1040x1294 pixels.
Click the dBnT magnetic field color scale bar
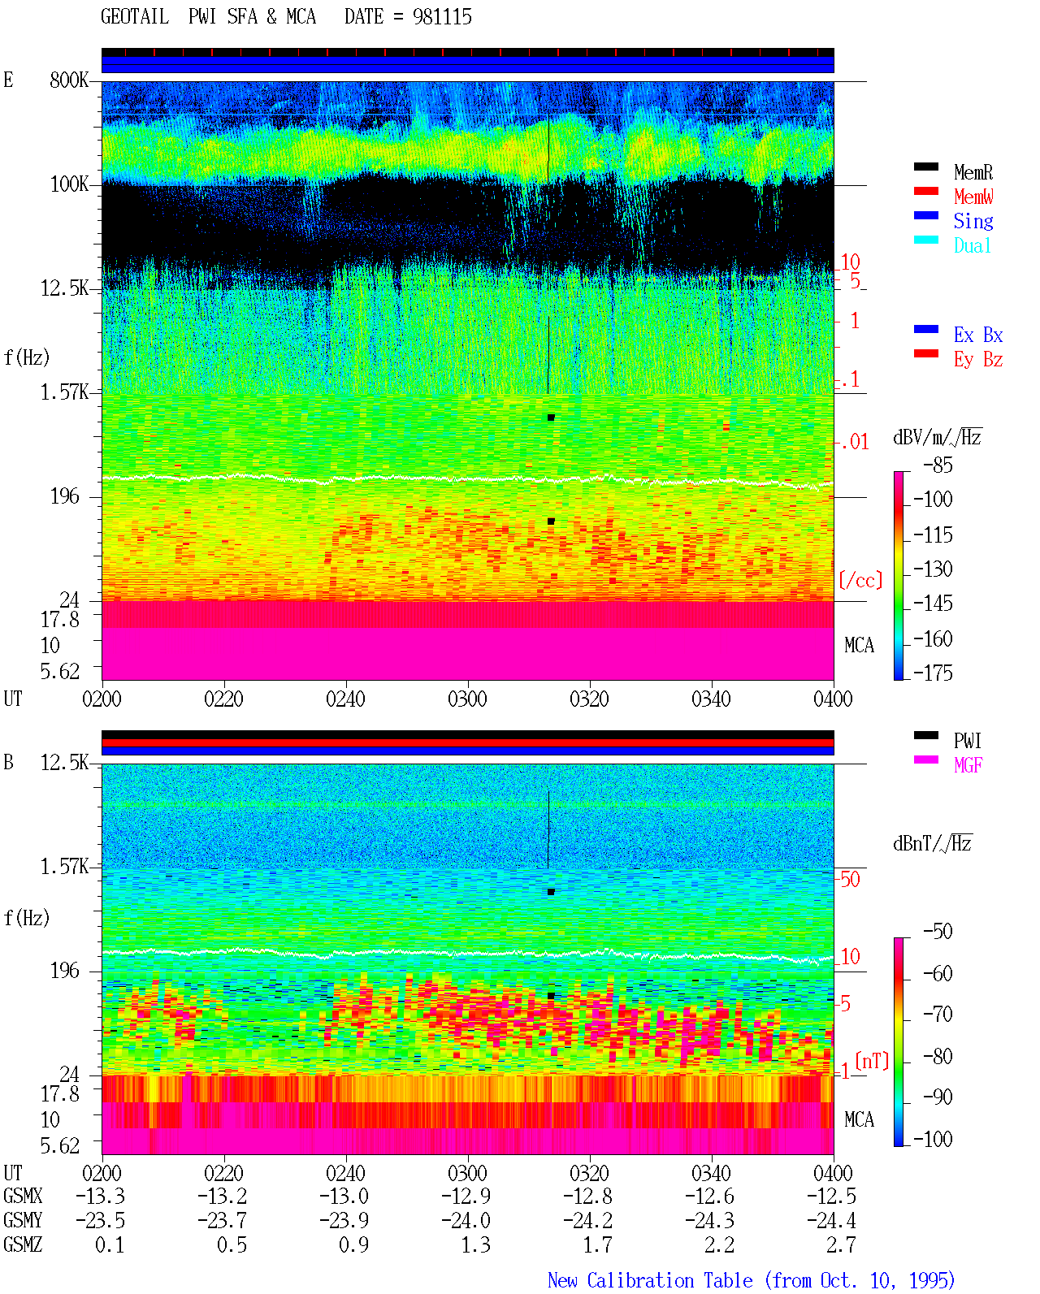[x=899, y=1042]
